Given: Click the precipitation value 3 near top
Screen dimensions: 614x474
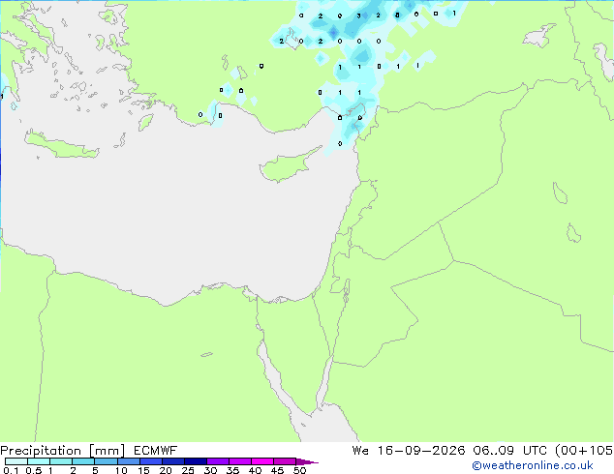Looking at the screenshot, I should point(358,16).
